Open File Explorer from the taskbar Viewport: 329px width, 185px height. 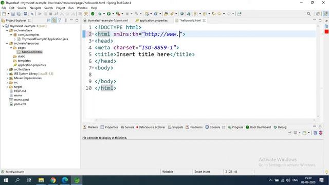41,180
